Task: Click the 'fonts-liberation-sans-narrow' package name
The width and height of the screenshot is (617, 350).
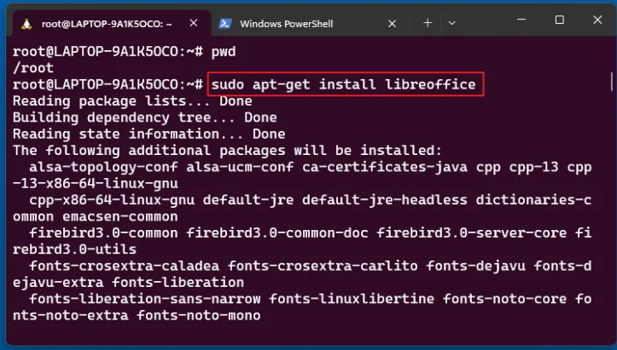Action: pyautogui.click(x=145, y=299)
